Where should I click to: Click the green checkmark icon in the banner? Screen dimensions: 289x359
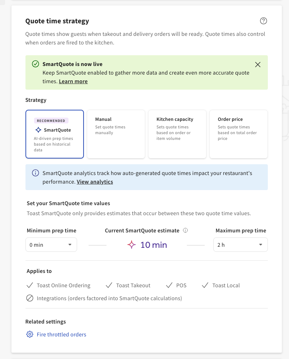(x=35, y=64)
